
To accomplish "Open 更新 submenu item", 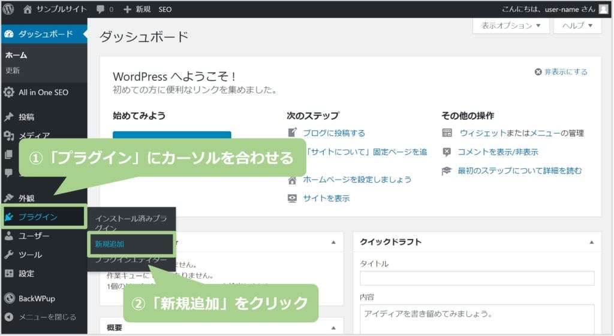I will (13, 71).
